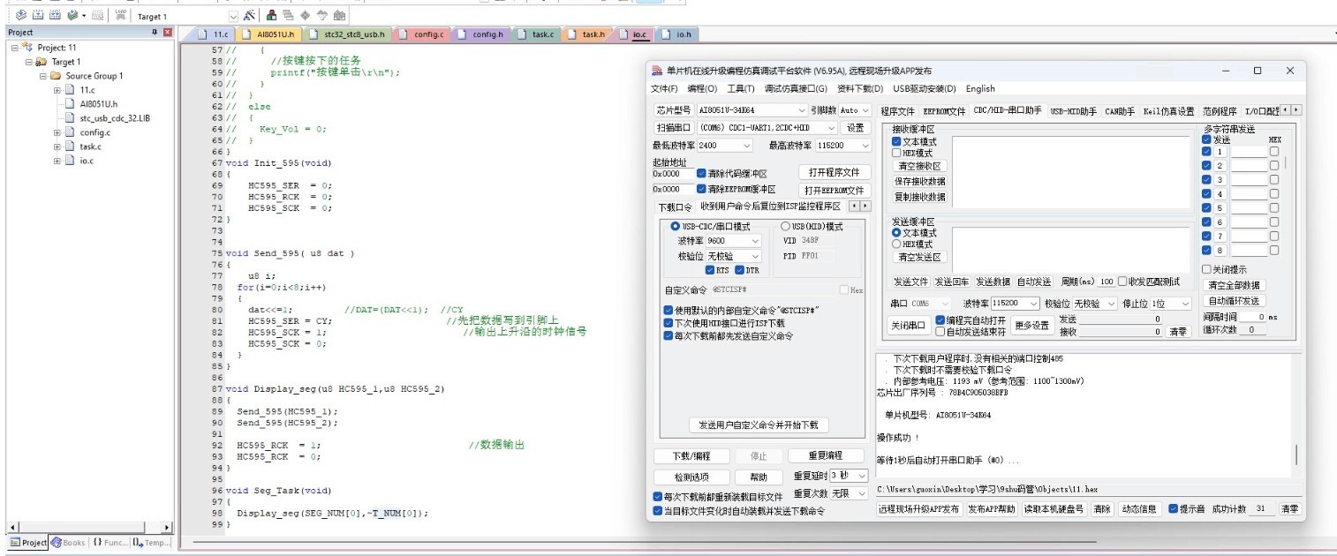
Task: Collapse the Project: 11 tree node
Action: click(x=15, y=48)
